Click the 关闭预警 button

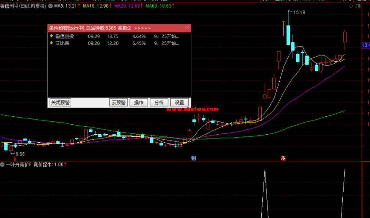(x=60, y=103)
